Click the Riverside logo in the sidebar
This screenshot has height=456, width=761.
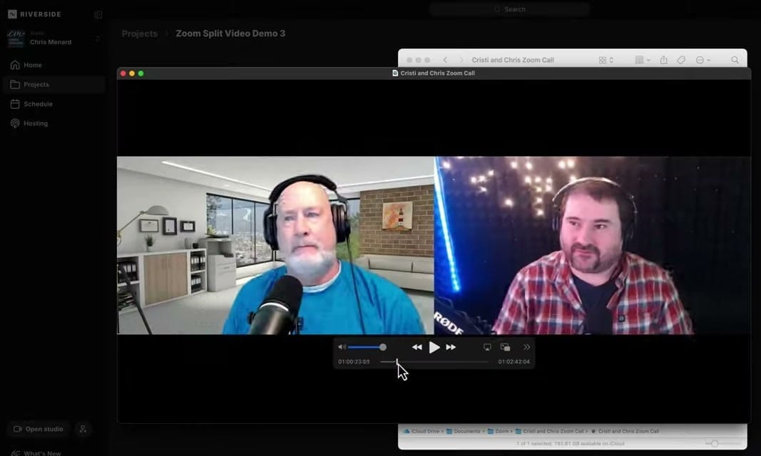click(34, 14)
